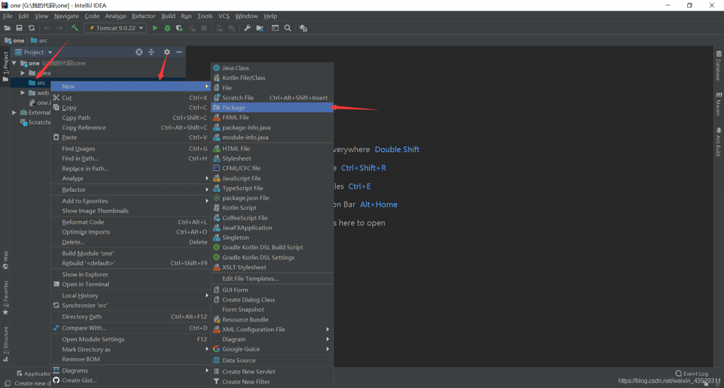Open Project panel gear options
This screenshot has height=388, width=724.
(x=167, y=52)
